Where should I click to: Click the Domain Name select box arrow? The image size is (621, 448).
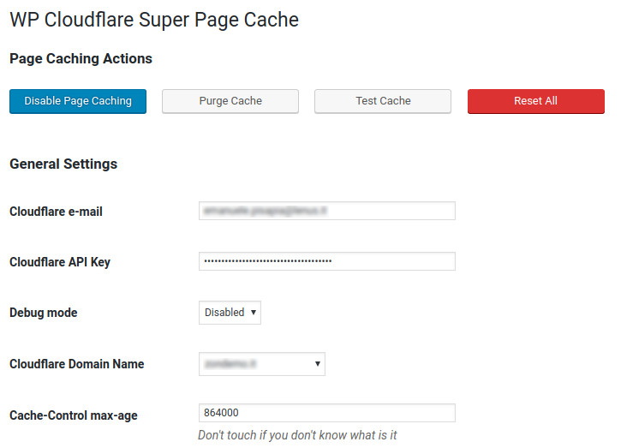pyautogui.click(x=318, y=364)
